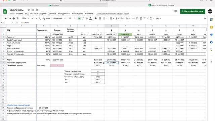The image size is (215, 121).
Task: Apply percent format with the % button
Action: (x=36, y=18)
